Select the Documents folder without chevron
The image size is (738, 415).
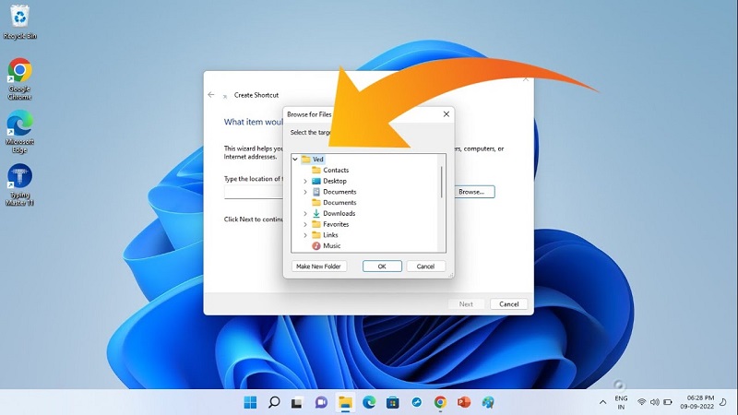tap(334, 203)
